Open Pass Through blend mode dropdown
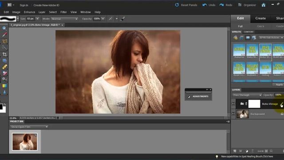284x160 pixels. pos(247,95)
